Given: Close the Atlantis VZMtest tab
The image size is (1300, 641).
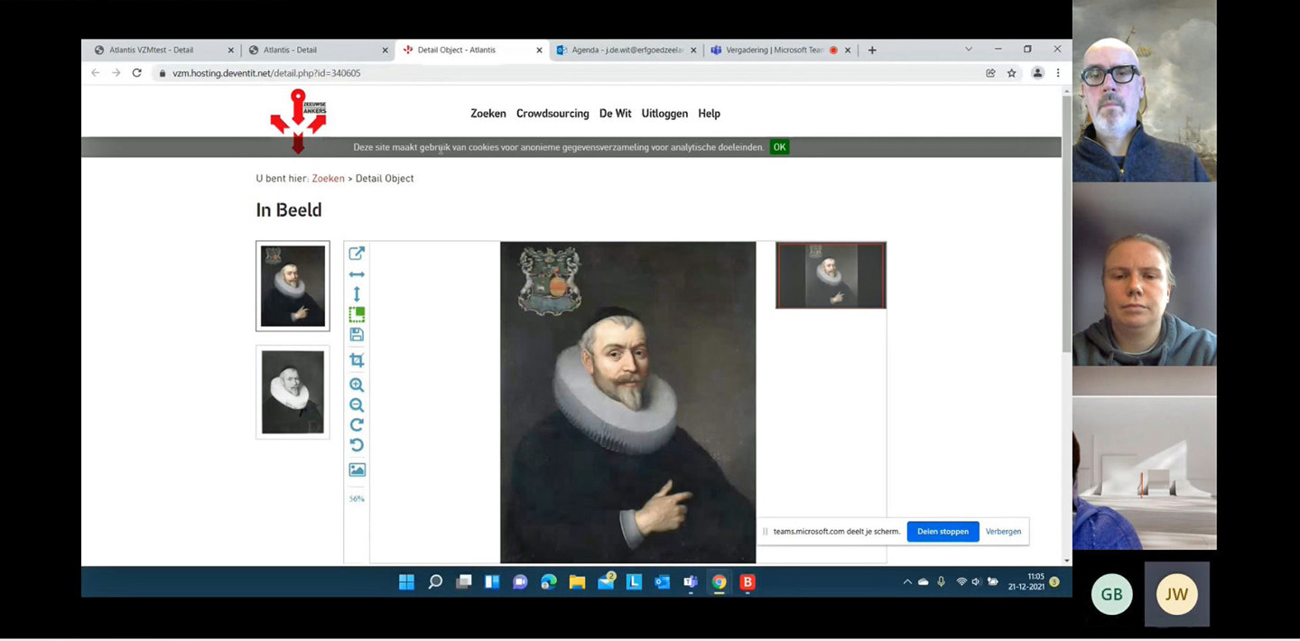Looking at the screenshot, I should [231, 51].
